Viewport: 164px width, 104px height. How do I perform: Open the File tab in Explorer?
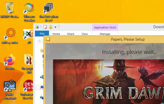coord(42,34)
